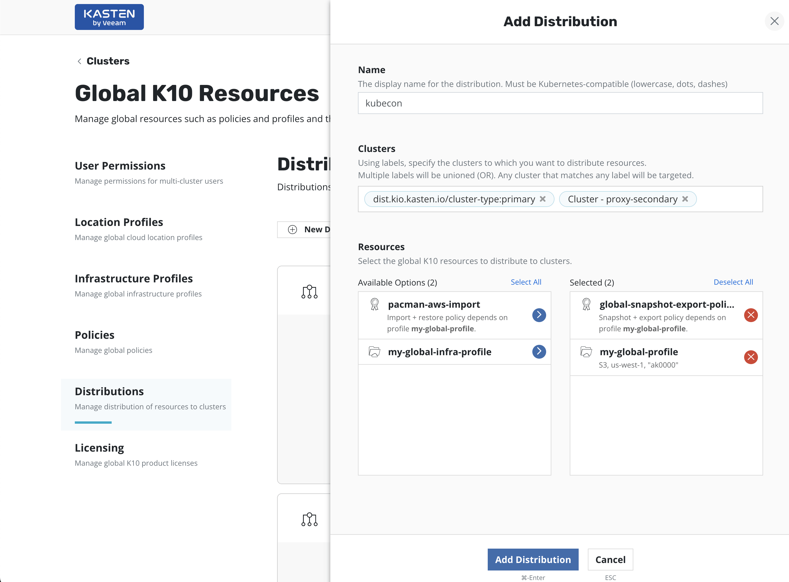Go back to Clusters via chevron
The height and width of the screenshot is (582, 789).
click(x=80, y=61)
